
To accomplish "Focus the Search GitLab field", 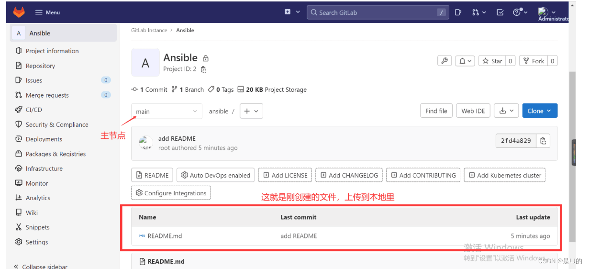I will tap(378, 12).
